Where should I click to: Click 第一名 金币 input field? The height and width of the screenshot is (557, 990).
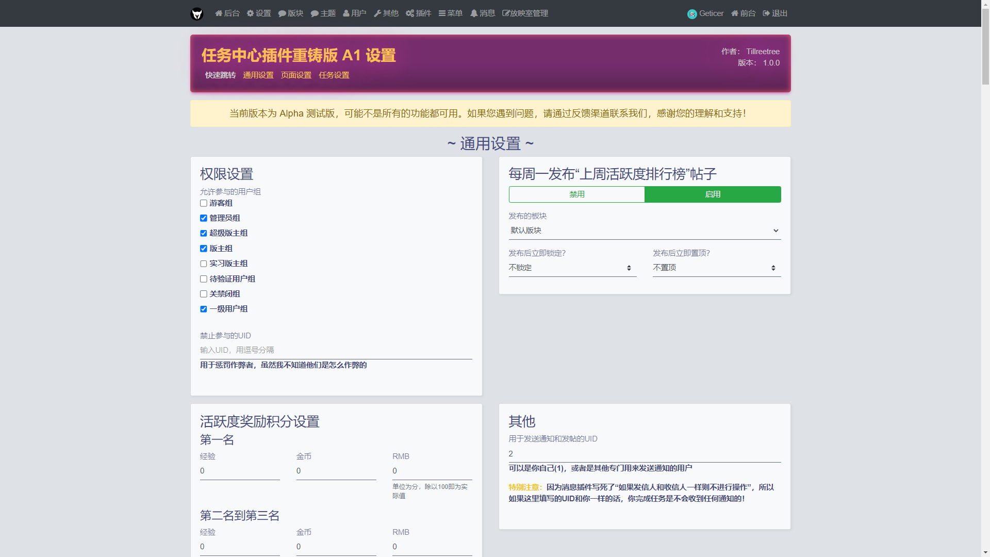coord(336,471)
